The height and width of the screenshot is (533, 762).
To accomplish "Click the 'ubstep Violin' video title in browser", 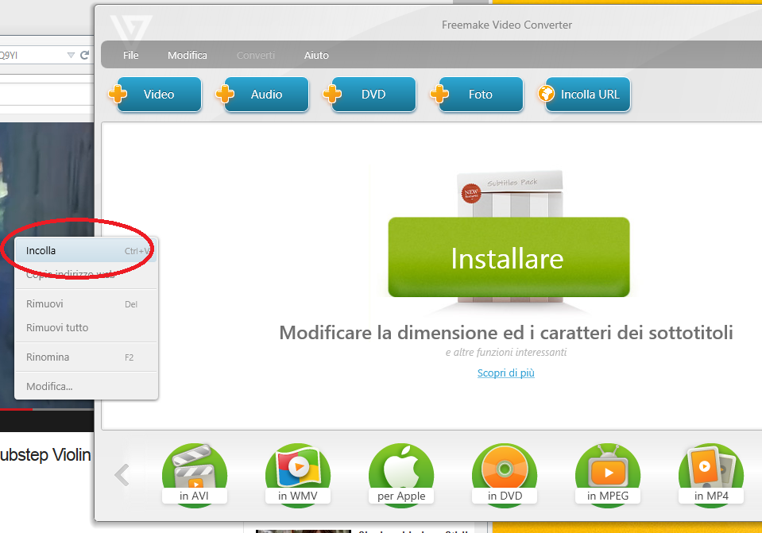I will tap(45, 455).
